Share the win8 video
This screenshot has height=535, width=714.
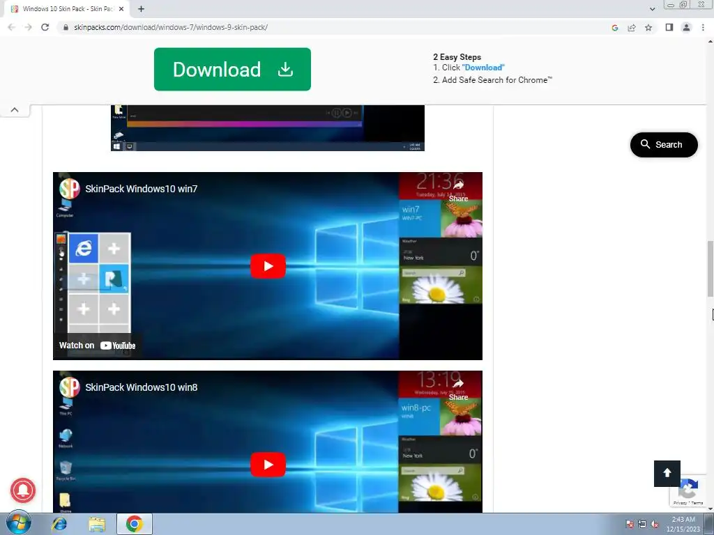coord(458,389)
